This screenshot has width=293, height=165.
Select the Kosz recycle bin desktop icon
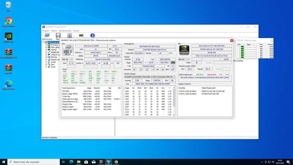(x=8, y=5)
